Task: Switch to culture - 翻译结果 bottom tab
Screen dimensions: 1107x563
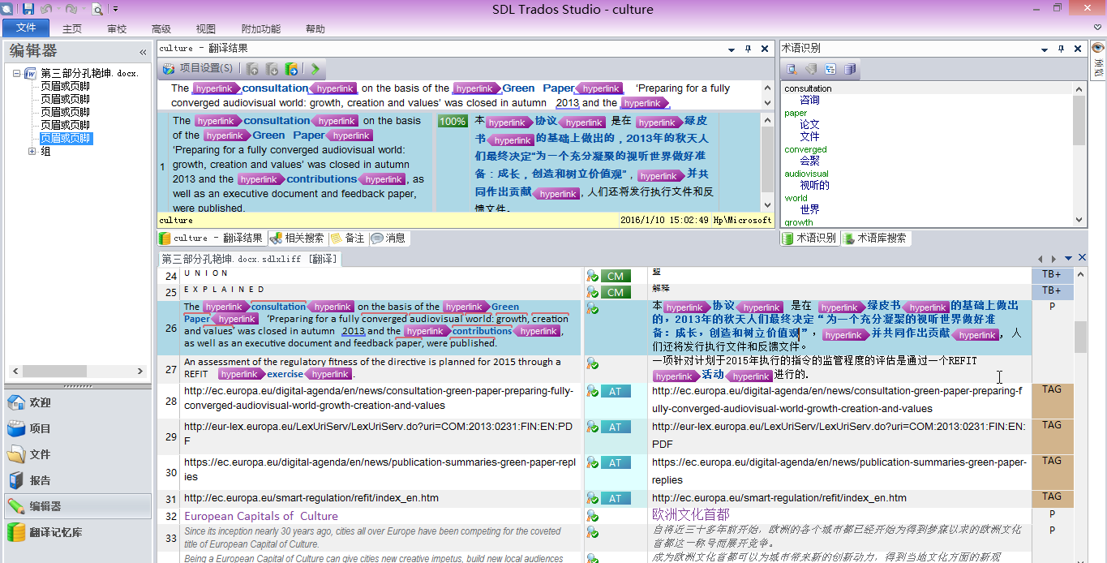Action: coord(212,239)
